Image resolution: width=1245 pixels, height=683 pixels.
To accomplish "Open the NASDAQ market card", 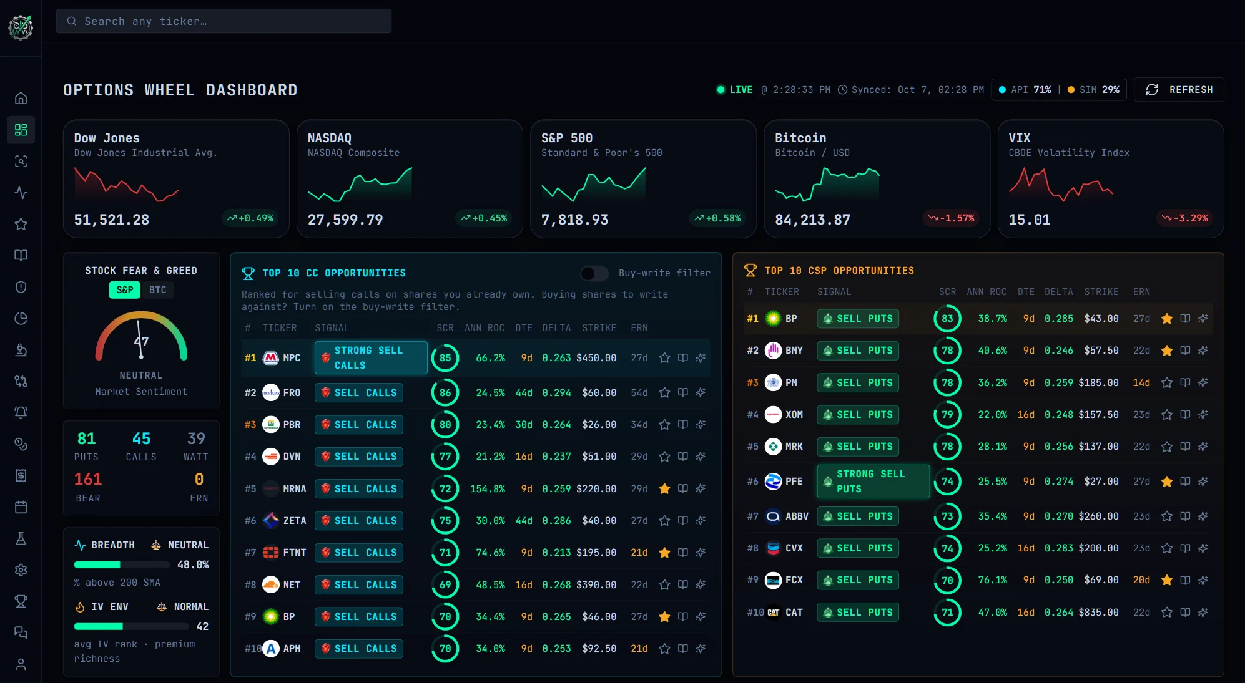I will pyautogui.click(x=410, y=179).
